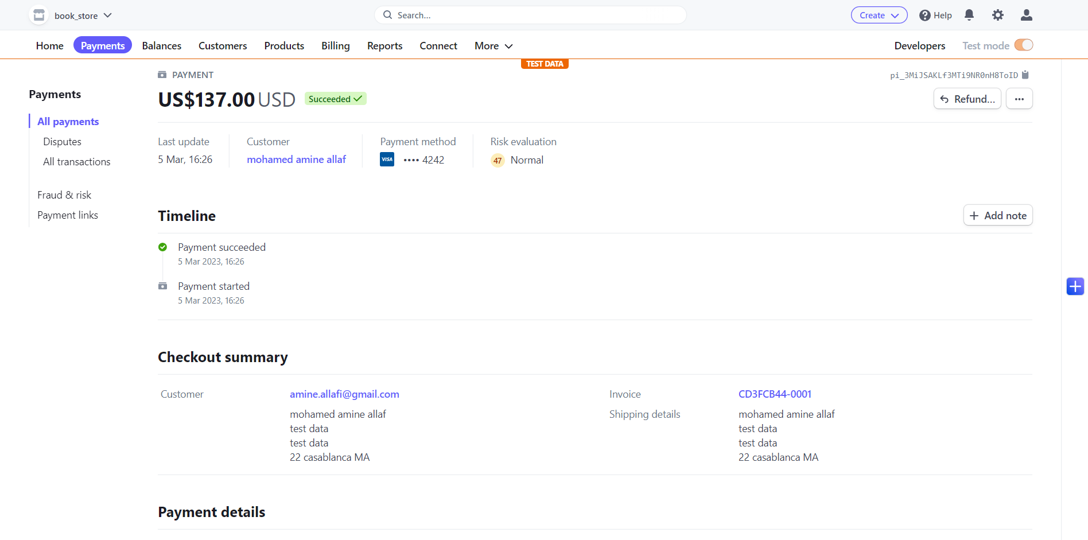Viewport: 1088px width, 540px height.
Task: Open customer mohamed amine allaf link
Action: (297, 160)
